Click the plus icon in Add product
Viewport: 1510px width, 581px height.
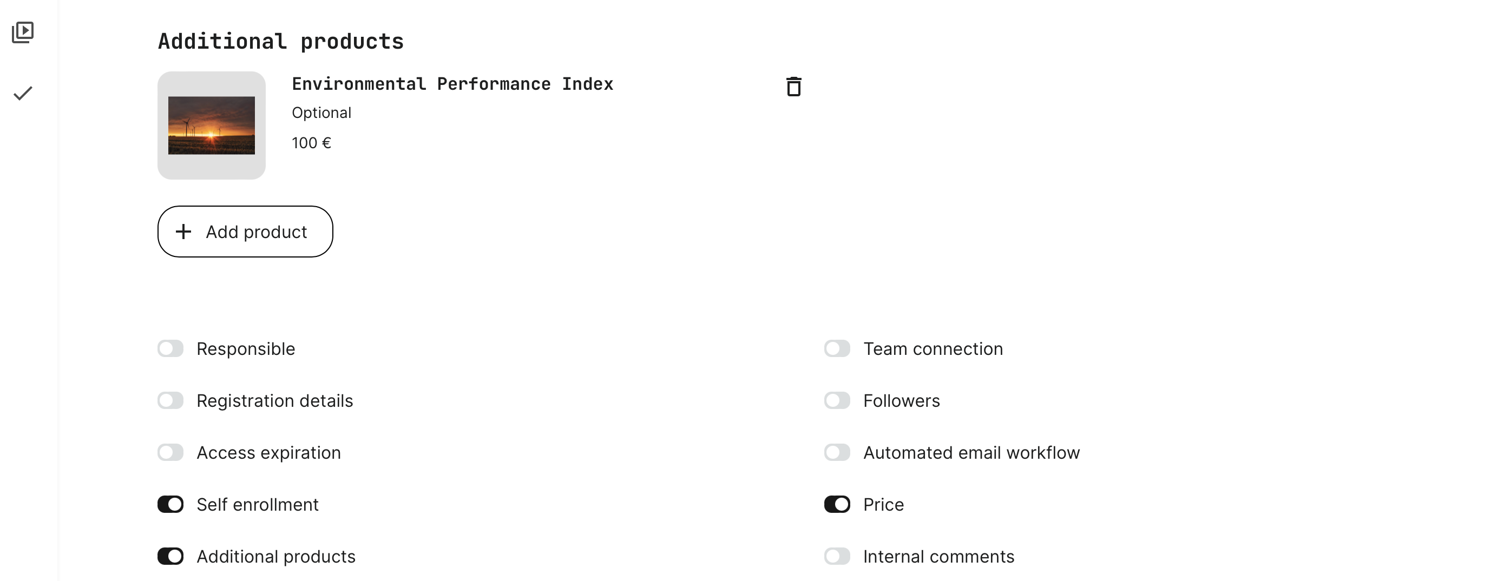coord(183,232)
